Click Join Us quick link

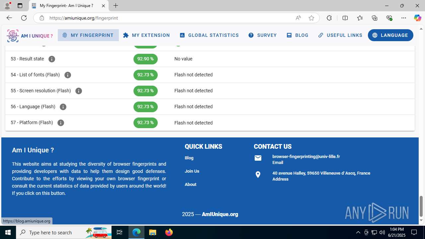192,171
